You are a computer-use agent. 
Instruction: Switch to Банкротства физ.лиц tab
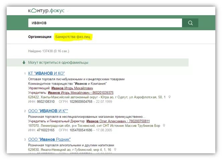click(x=73, y=37)
